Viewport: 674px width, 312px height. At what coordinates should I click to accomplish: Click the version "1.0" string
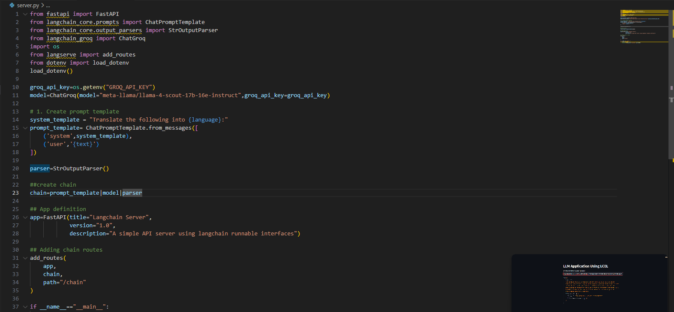pos(104,226)
